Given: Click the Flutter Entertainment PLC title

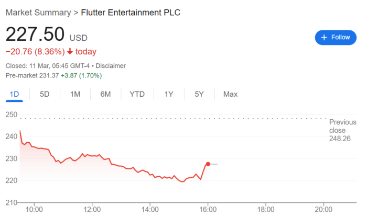Looking at the screenshot, I should (x=129, y=13).
